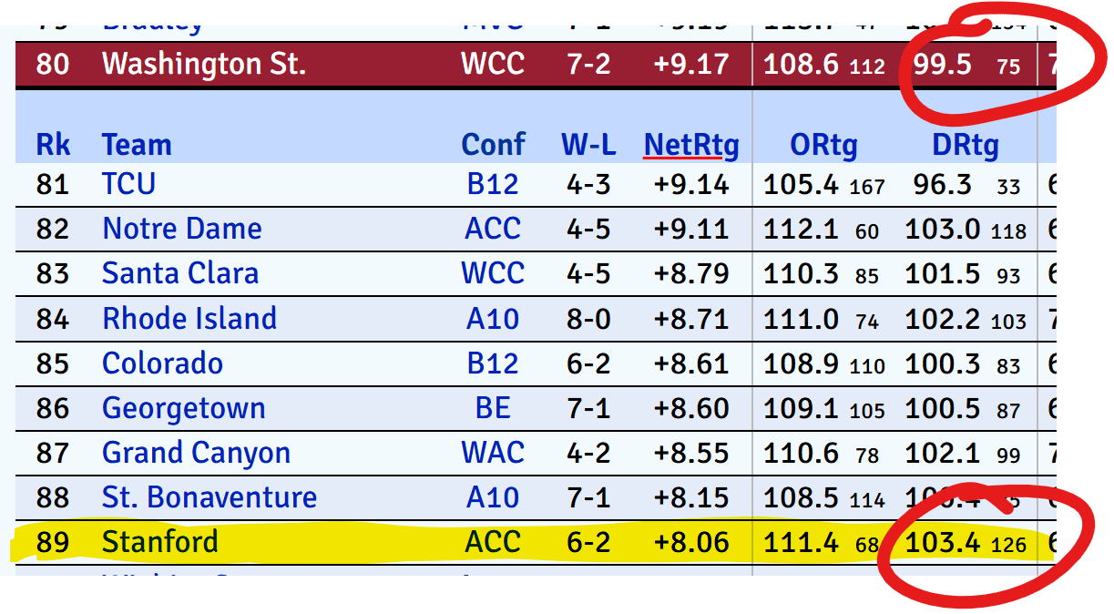Open the TCU team link

click(128, 184)
